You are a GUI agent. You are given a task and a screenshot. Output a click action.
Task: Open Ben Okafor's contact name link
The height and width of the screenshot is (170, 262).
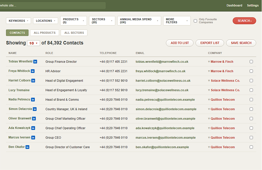pyautogui.click(x=16, y=147)
